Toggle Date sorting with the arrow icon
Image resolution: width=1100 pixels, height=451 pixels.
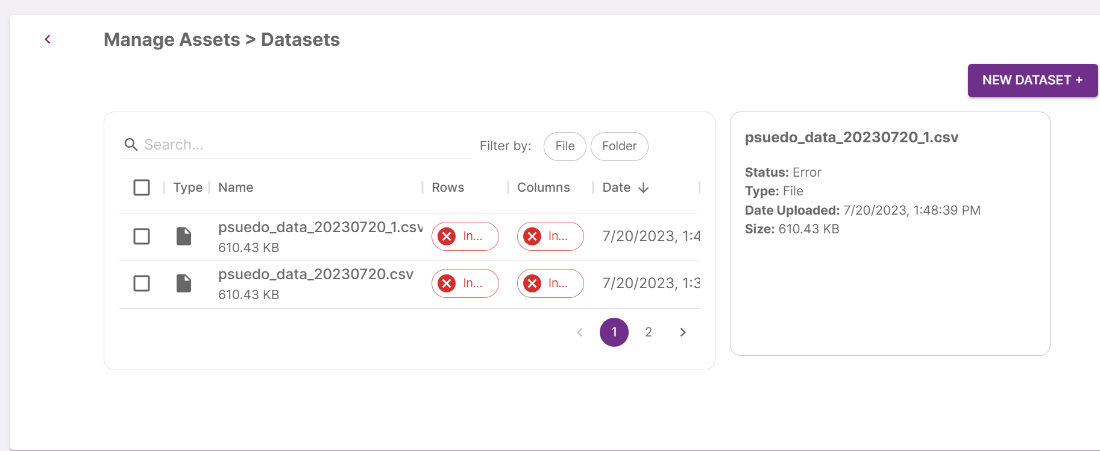(644, 188)
